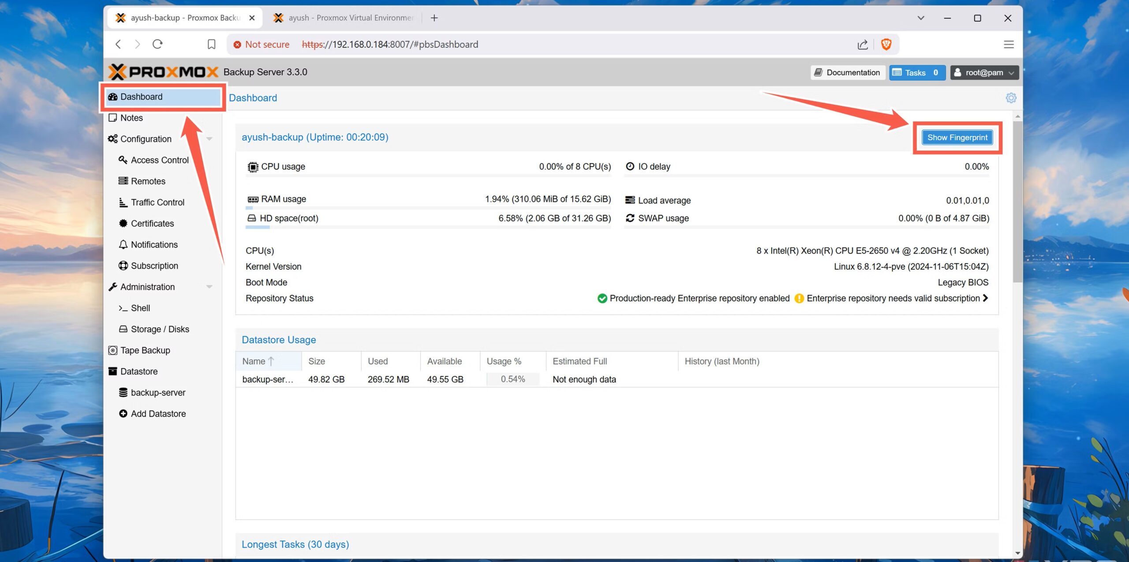Select the Certificates icon

pyautogui.click(x=123, y=223)
